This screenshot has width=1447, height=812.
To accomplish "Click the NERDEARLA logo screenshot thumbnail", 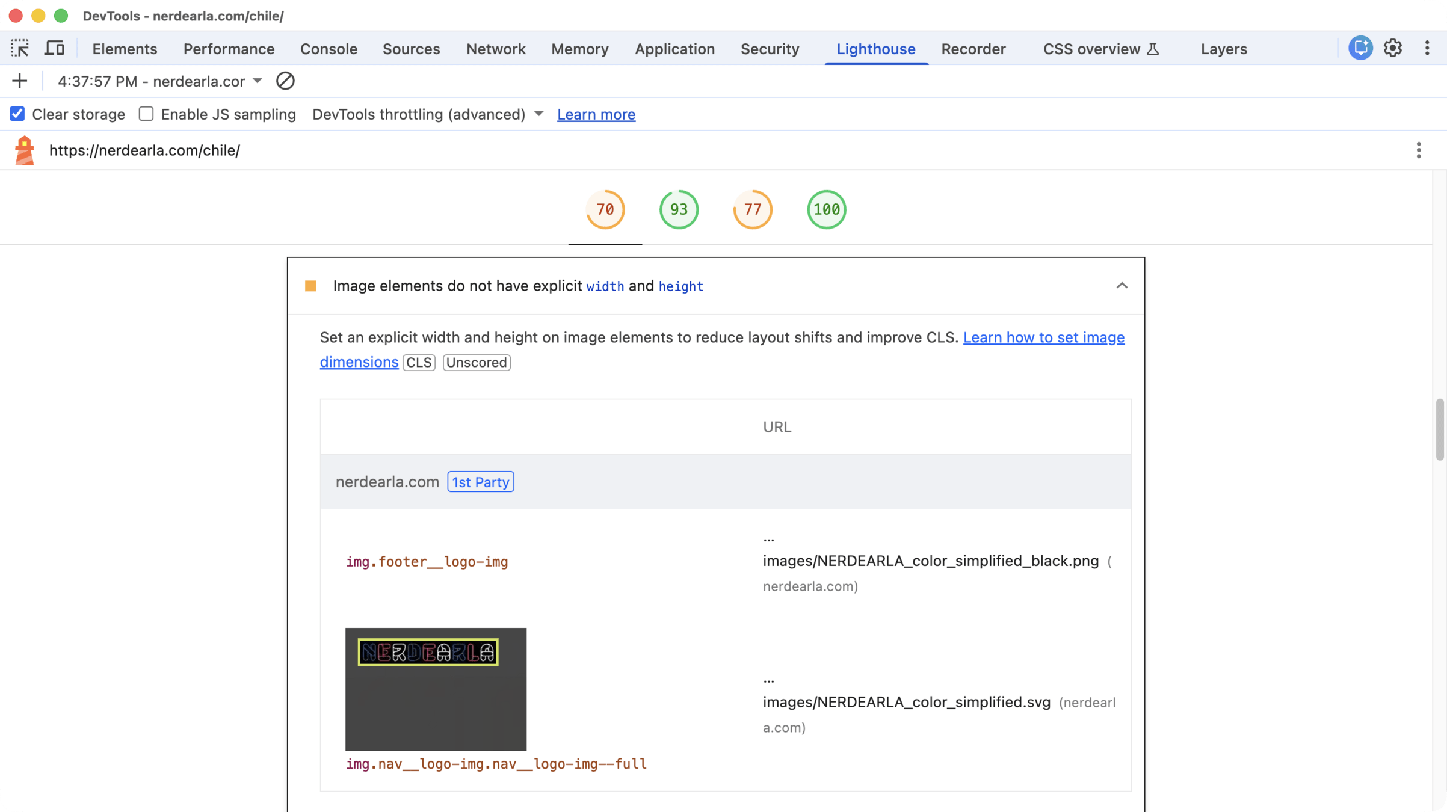I will [436, 689].
